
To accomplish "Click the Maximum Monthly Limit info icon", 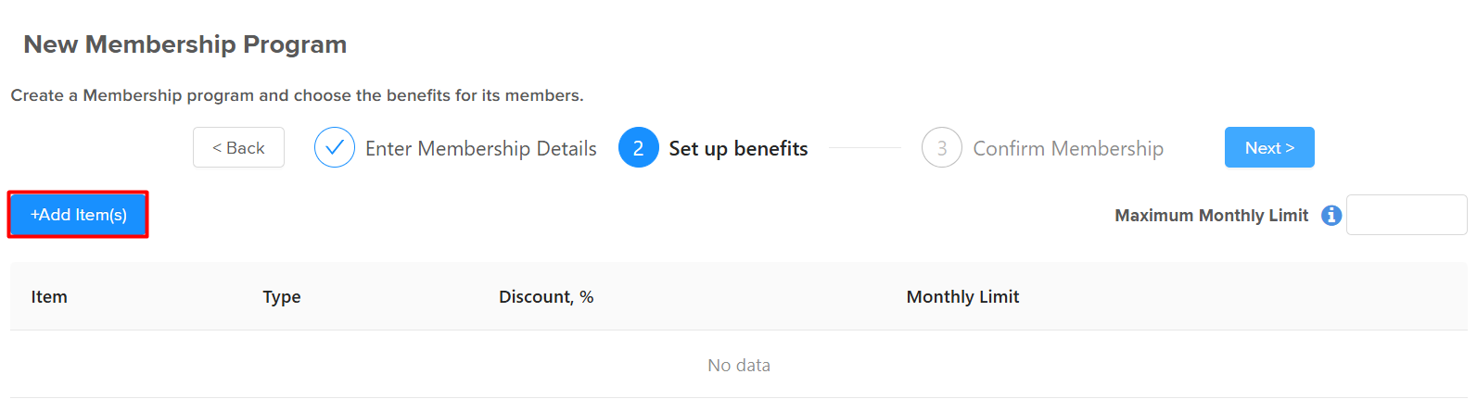I will 1331,215.
